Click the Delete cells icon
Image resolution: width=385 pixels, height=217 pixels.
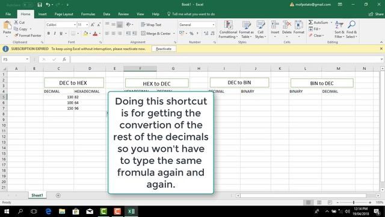pos(286,25)
